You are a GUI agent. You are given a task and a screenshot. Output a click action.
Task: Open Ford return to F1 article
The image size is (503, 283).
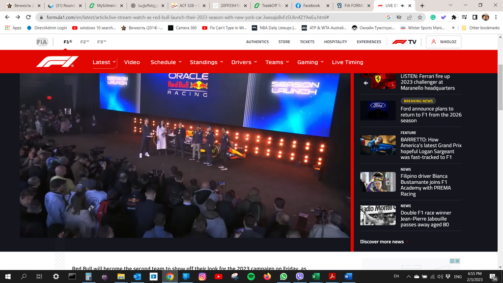pyautogui.click(x=431, y=114)
